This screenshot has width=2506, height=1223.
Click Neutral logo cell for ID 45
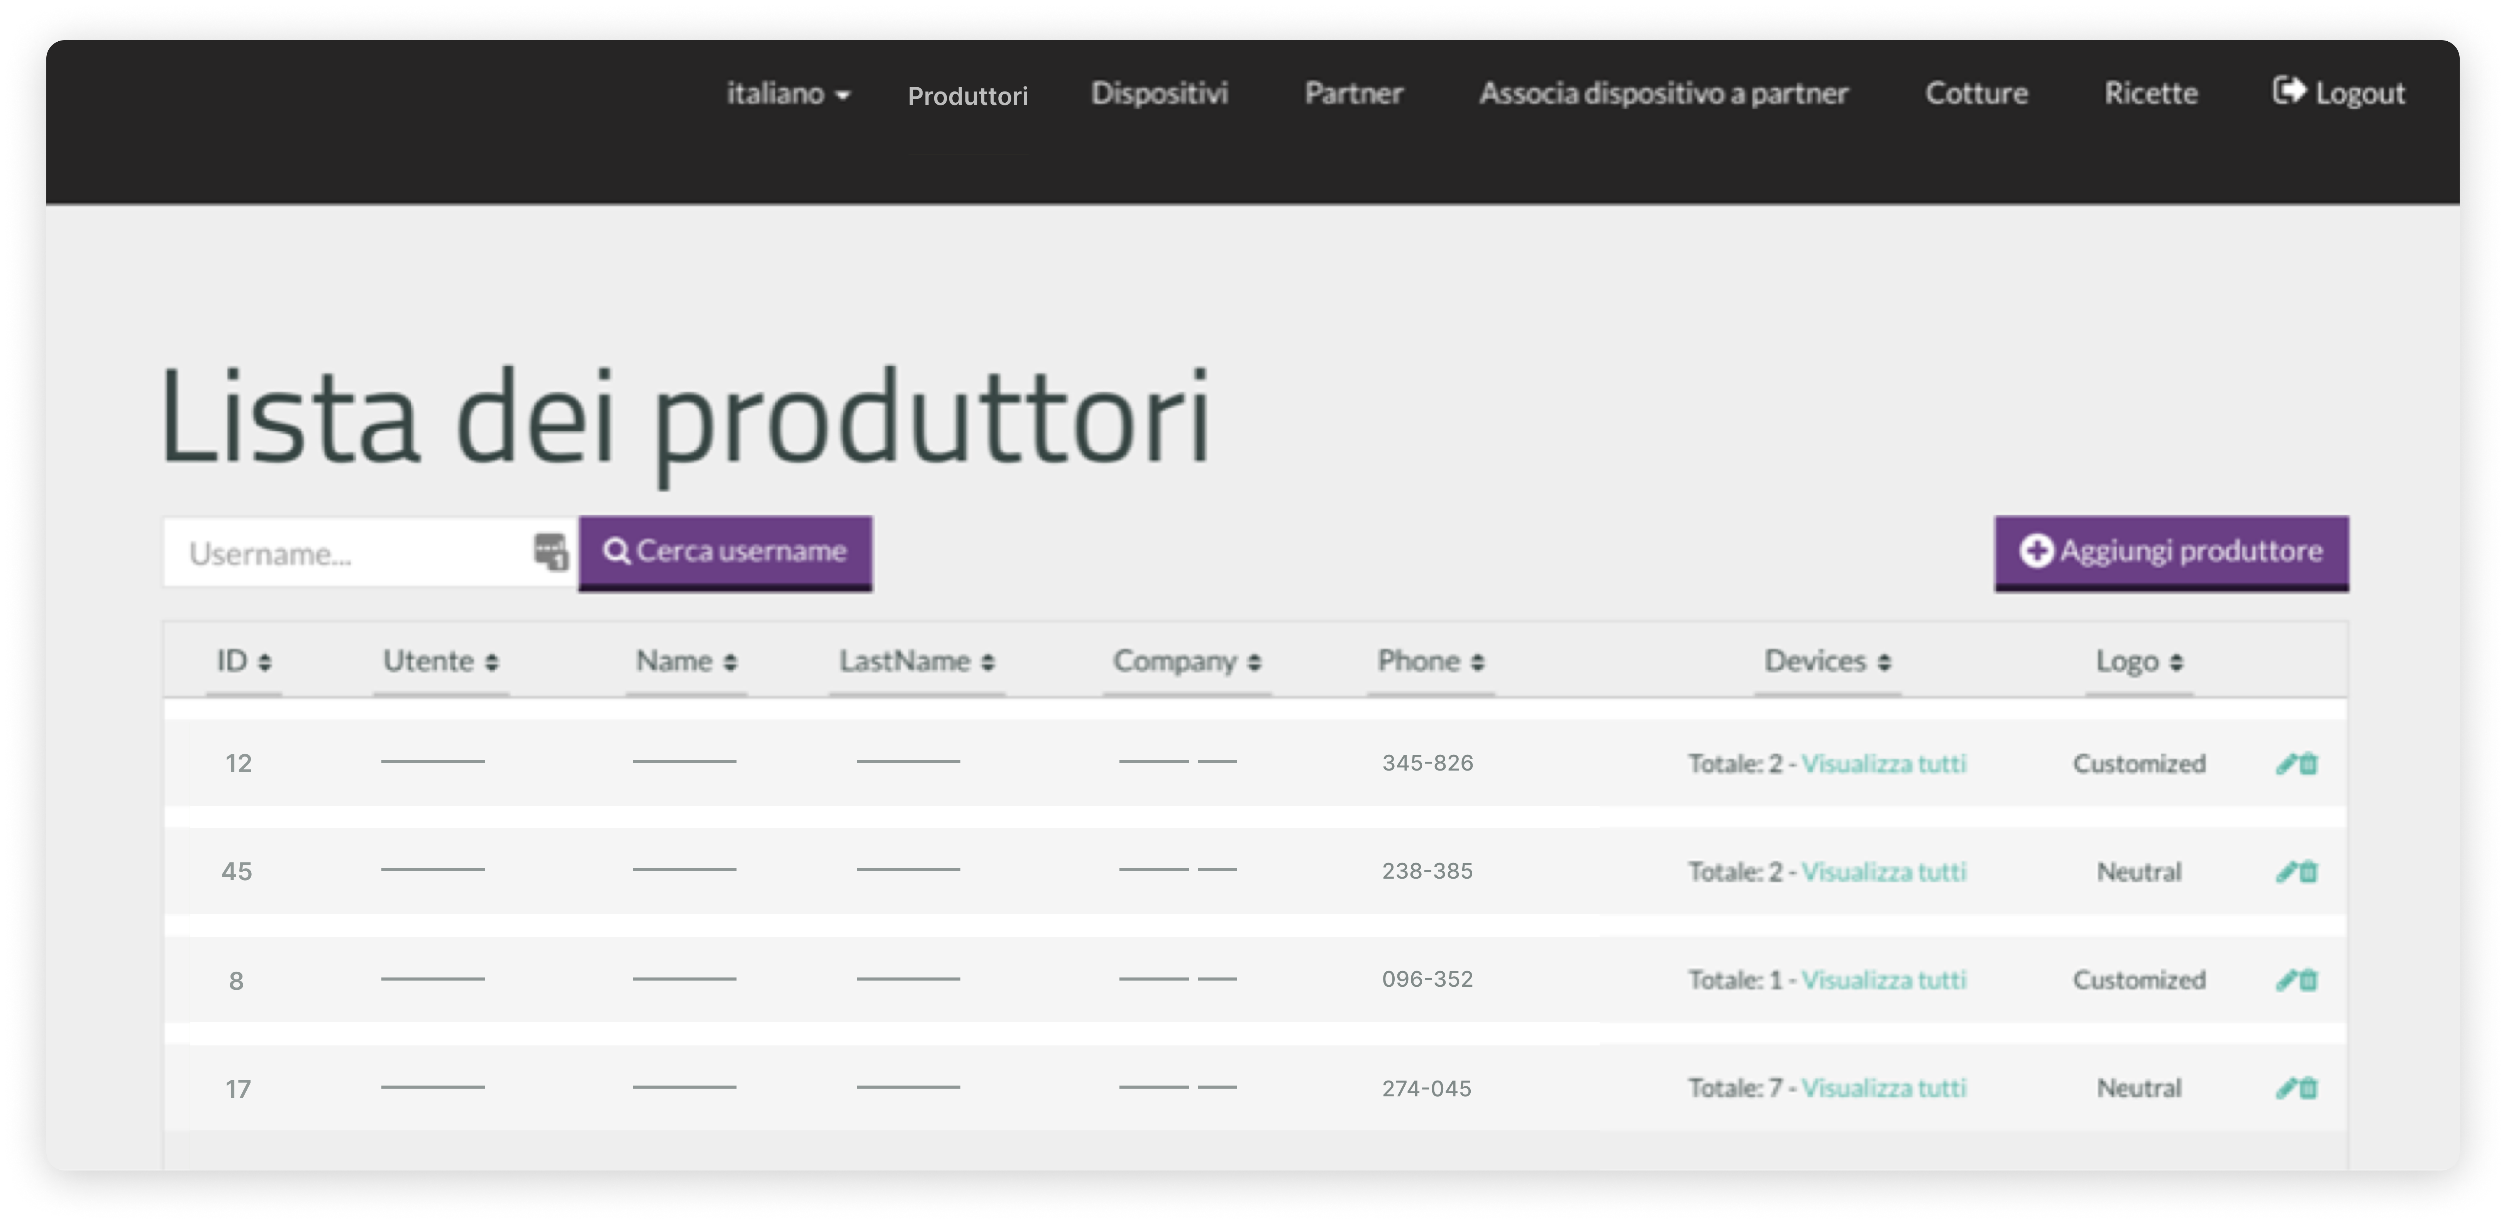(2139, 872)
